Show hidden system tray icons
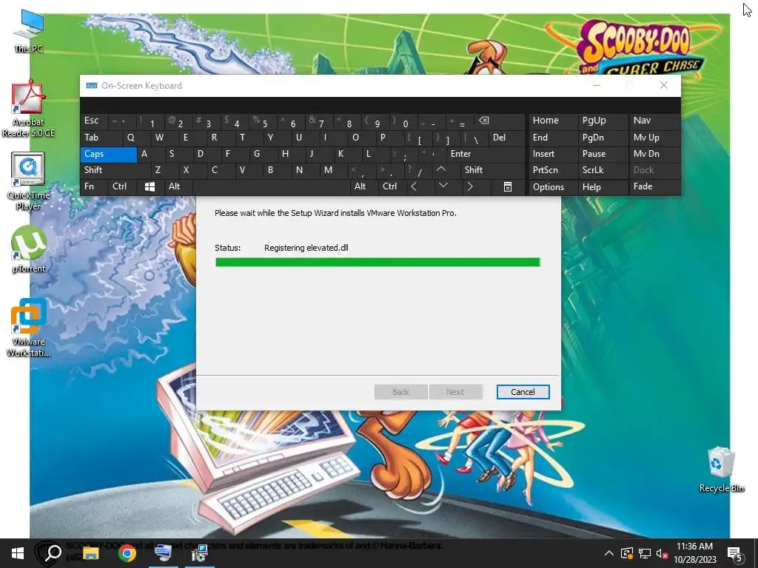 (x=609, y=553)
